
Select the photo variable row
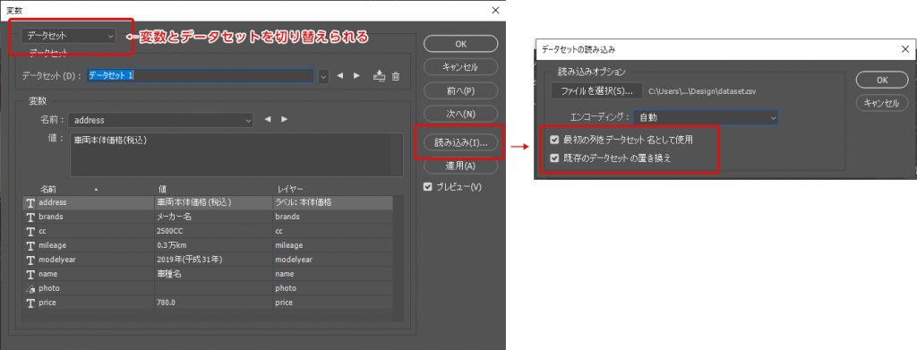(x=208, y=288)
